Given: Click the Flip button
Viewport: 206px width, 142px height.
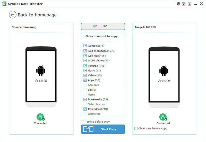Looking at the screenshot, I should [x=103, y=26].
